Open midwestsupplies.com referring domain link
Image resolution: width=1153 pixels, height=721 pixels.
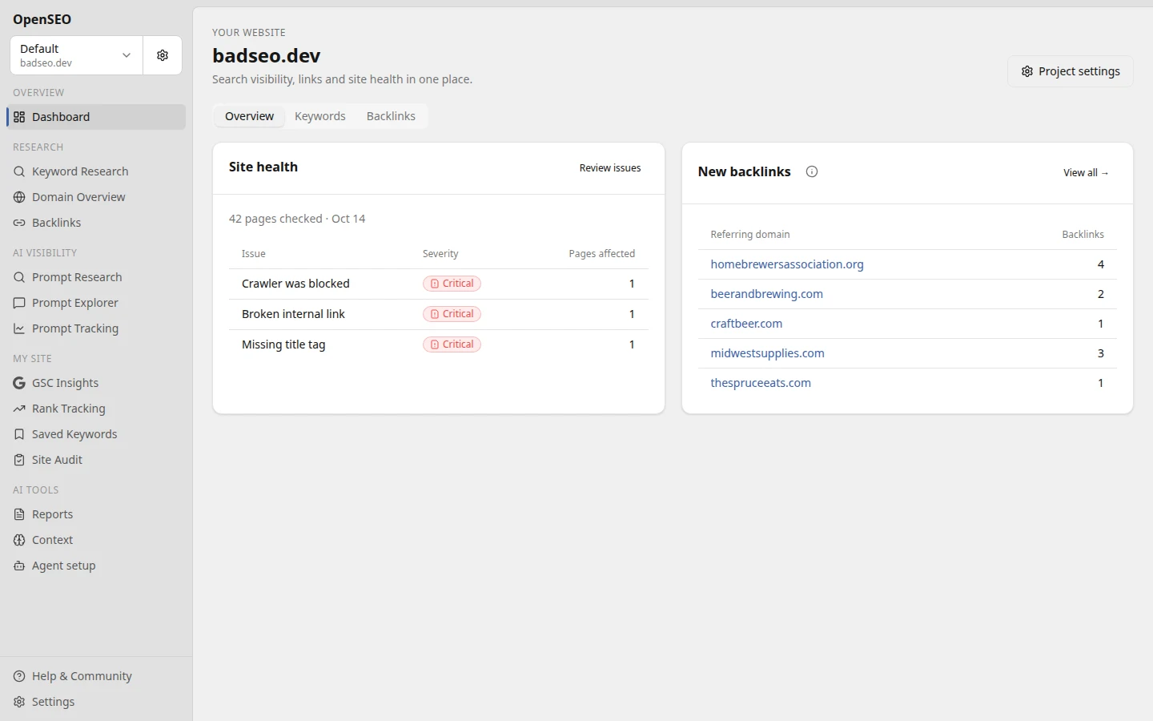click(767, 353)
